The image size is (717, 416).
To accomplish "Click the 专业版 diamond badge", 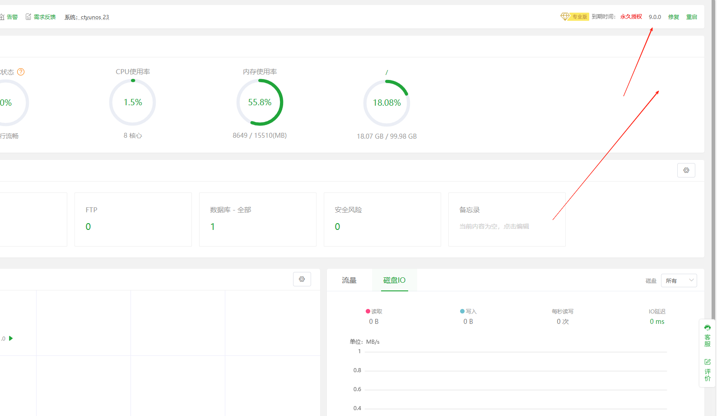I will (574, 17).
